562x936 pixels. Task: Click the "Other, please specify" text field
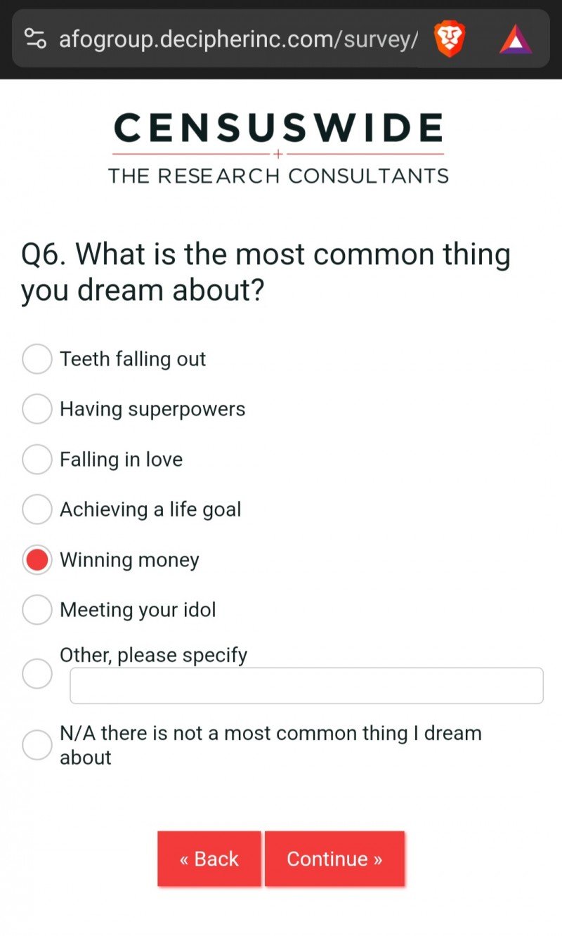coord(306,686)
